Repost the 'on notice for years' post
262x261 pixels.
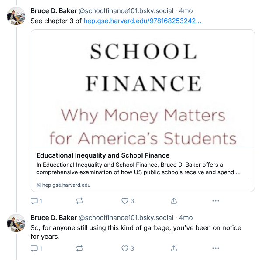click(79, 248)
